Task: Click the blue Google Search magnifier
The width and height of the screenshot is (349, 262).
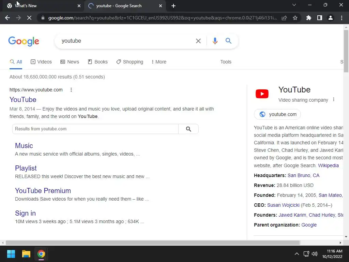Action: click(228, 41)
